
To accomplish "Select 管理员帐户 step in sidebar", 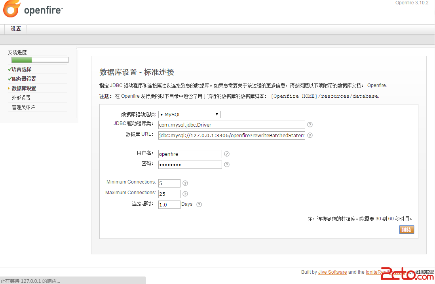I will (24, 107).
